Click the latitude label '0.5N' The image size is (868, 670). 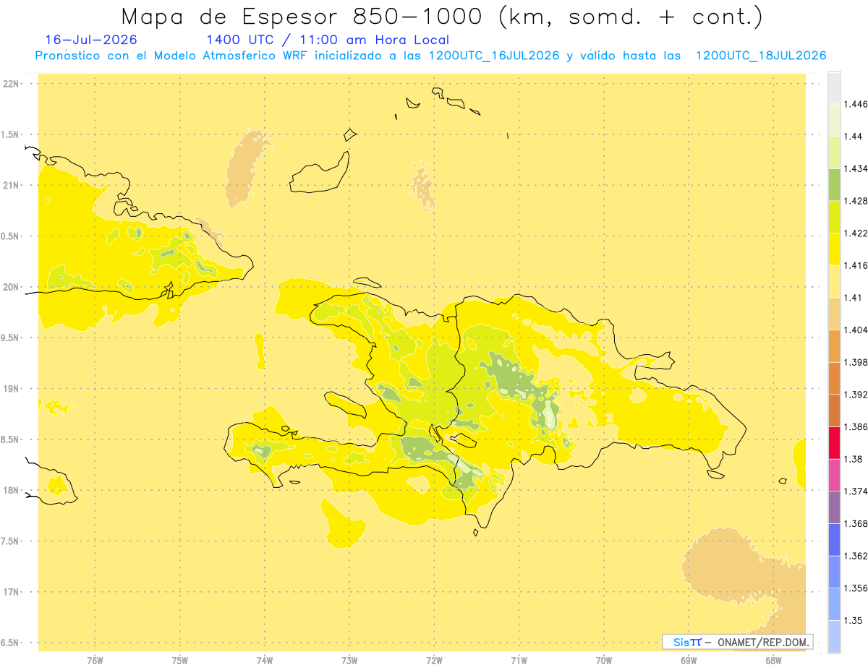coord(11,236)
